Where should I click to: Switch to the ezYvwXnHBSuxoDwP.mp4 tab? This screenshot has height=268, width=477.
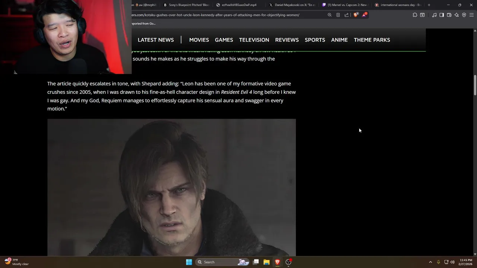click(239, 5)
